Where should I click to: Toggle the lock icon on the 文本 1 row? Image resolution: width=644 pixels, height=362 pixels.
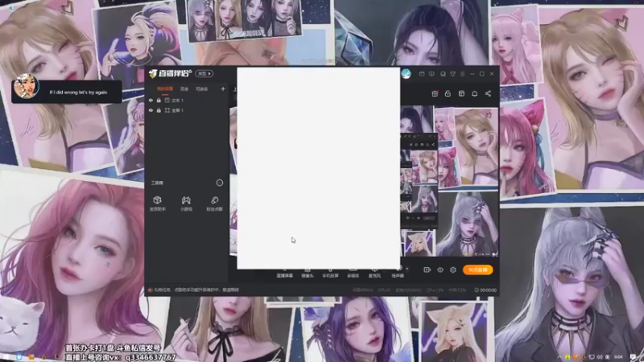[x=159, y=101]
